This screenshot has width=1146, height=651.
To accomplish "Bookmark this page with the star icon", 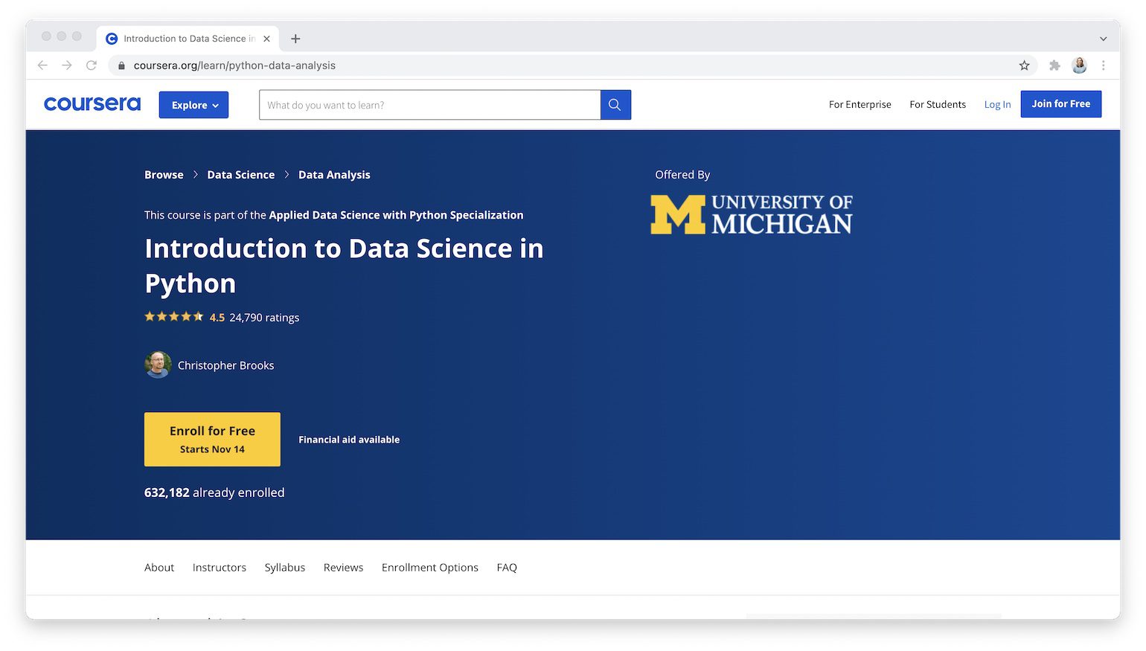I will [1025, 65].
